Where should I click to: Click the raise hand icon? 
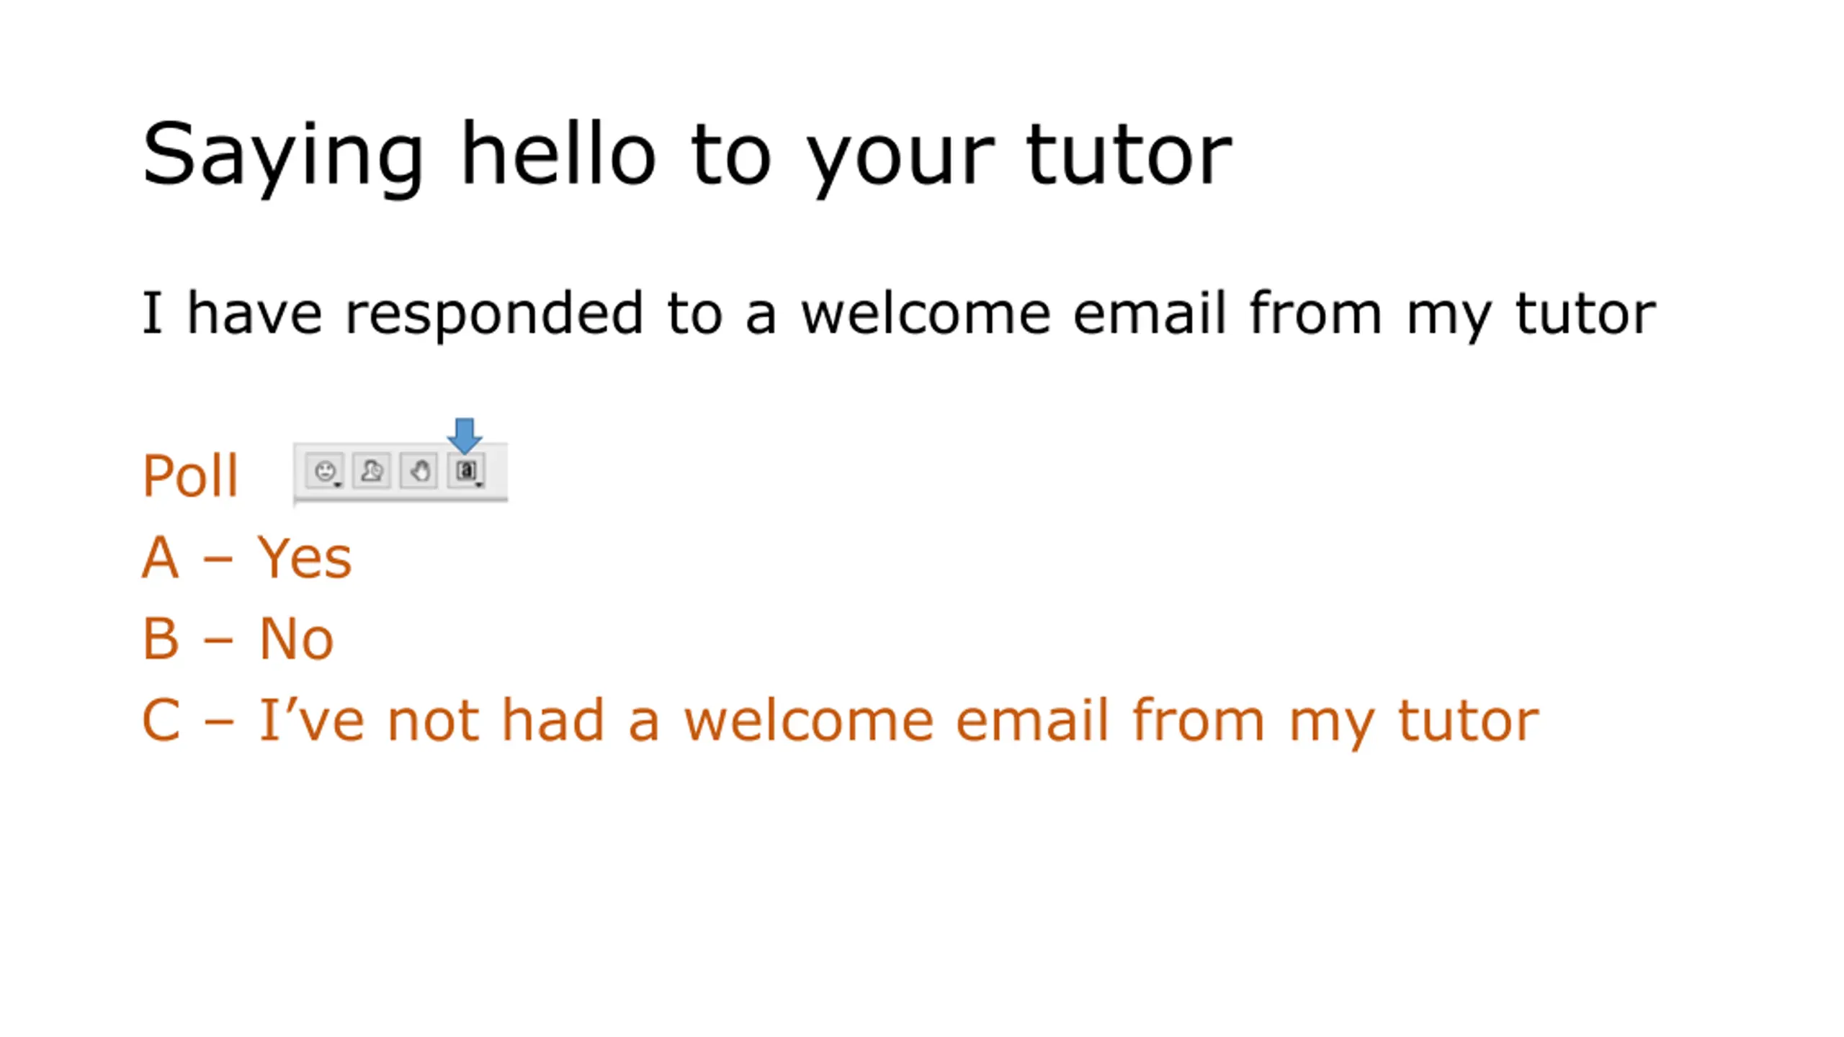pyautogui.click(x=419, y=472)
